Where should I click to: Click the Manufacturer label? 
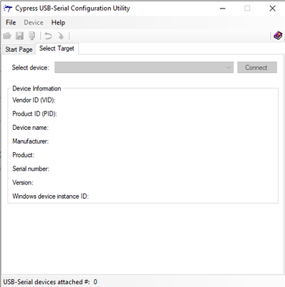30,141
